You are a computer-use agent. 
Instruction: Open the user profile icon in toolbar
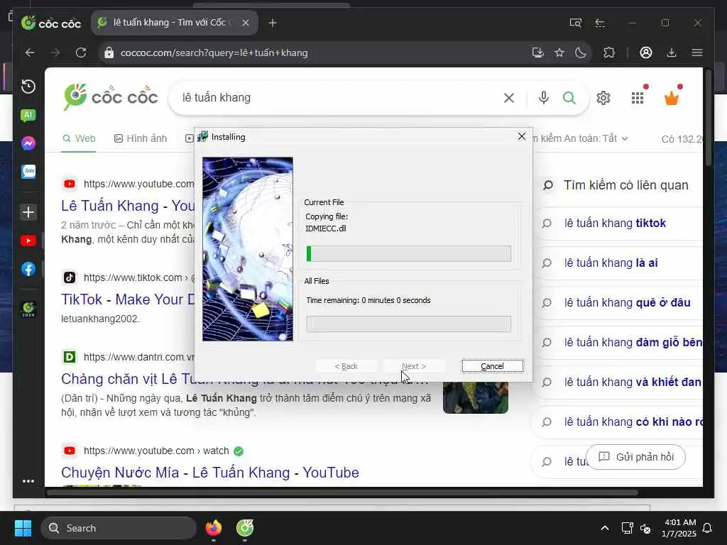click(x=646, y=53)
